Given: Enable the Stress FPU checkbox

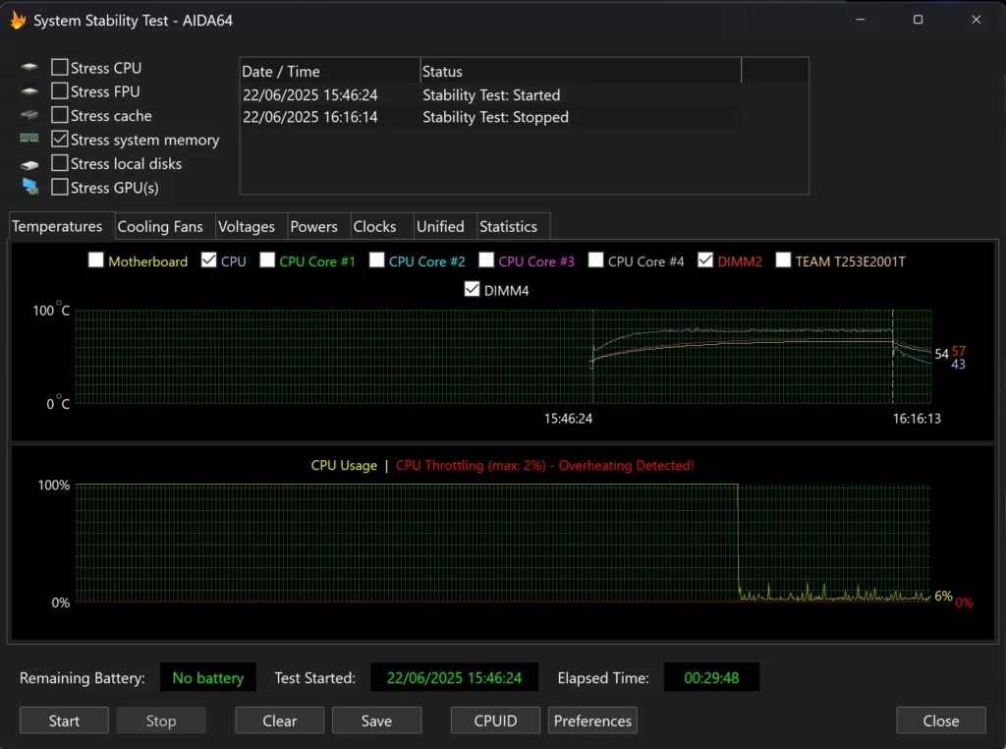Looking at the screenshot, I should point(60,91).
